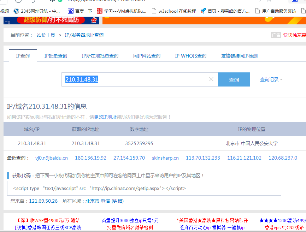This screenshot has width=306, height=232.
Task: Open the 超级防御/打不死高防 ad banner
Action: coord(51,20)
